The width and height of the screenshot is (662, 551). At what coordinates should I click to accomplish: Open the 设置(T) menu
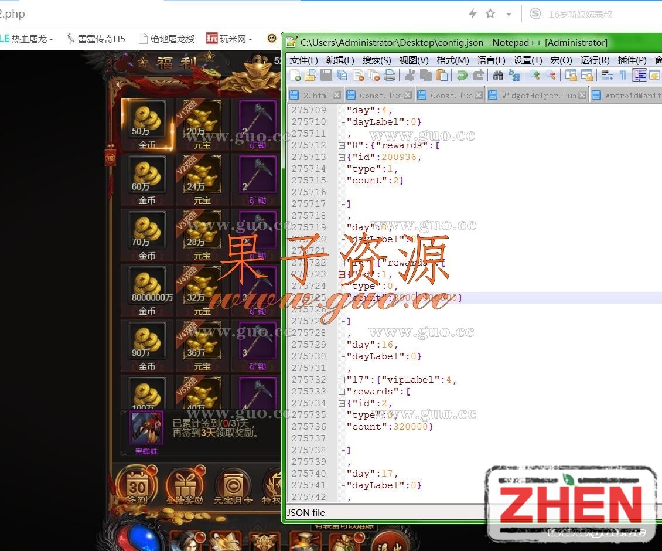(x=528, y=60)
